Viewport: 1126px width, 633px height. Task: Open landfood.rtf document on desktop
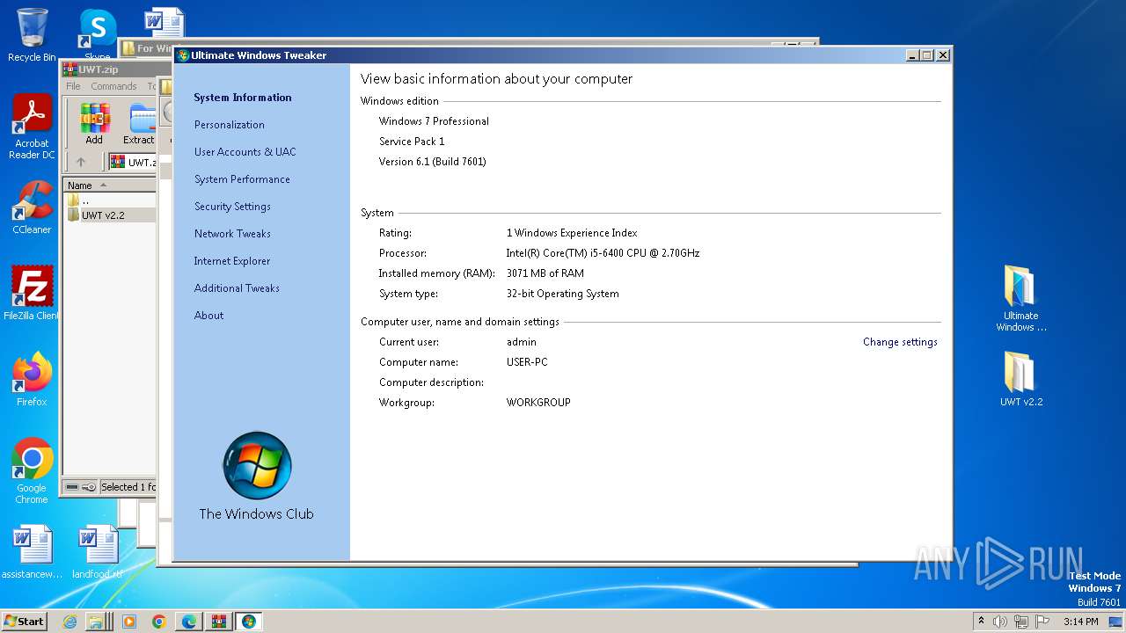[x=97, y=552]
